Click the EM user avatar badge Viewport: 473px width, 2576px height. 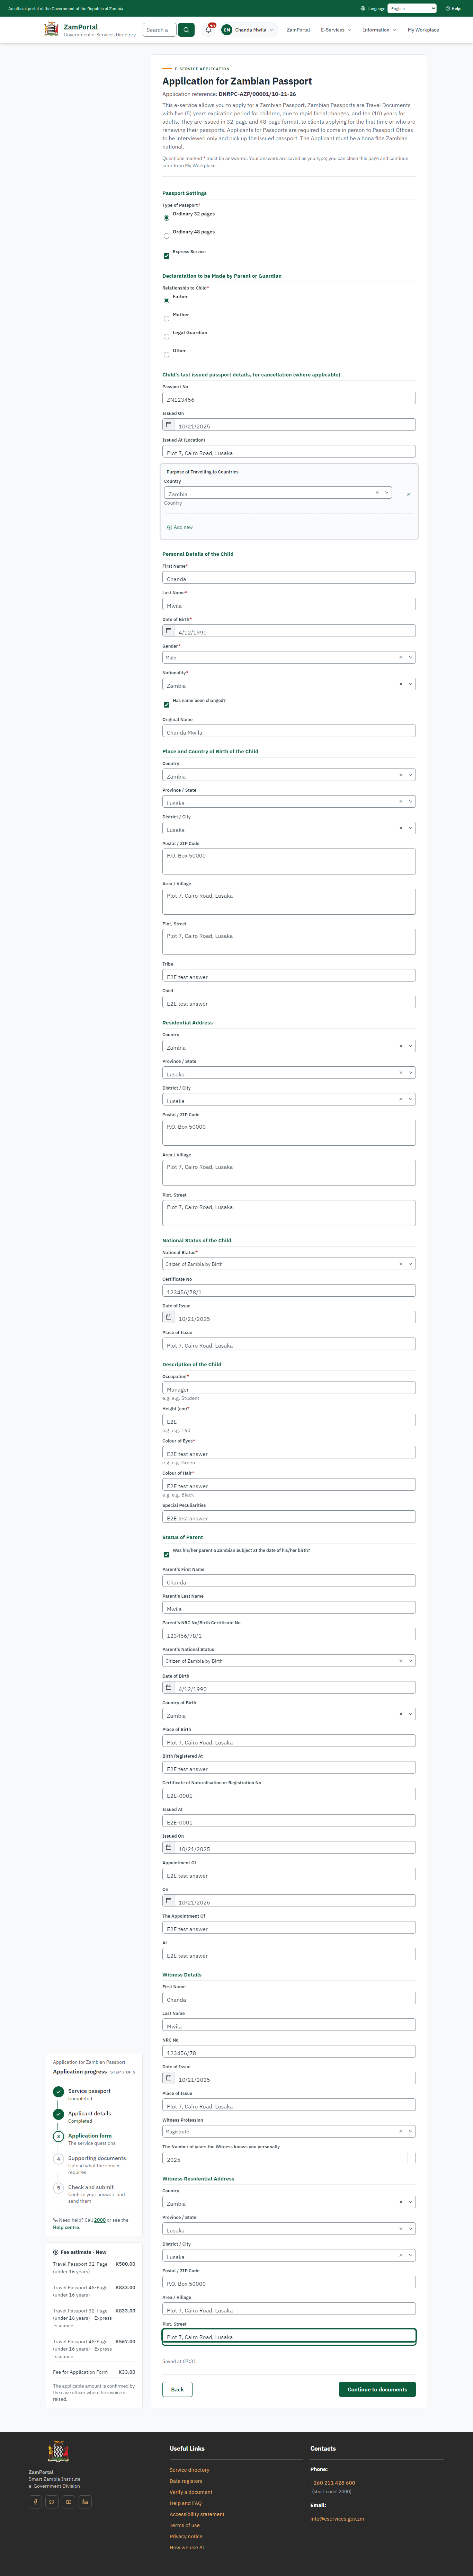[x=227, y=30]
